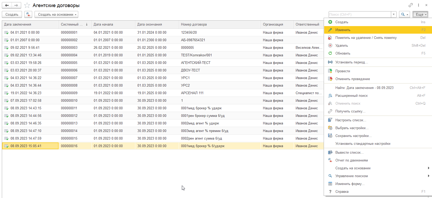
Task: Click the magnifier icon beside Расширенный поиск
Action: click(330, 95)
